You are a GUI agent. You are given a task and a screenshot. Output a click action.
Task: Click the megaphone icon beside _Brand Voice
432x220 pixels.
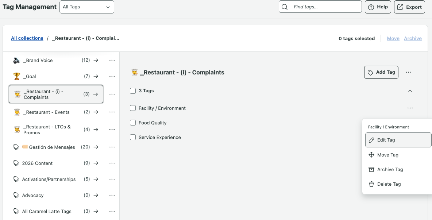[16, 60]
